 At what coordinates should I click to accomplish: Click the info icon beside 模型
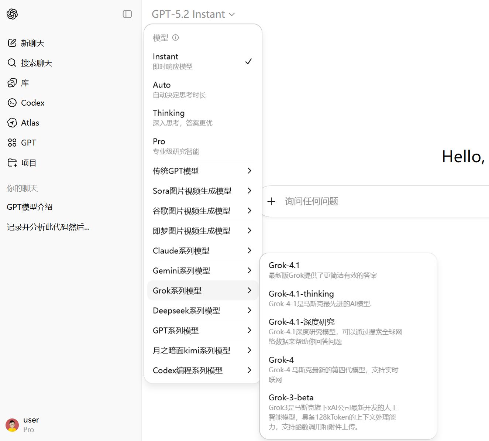point(176,37)
